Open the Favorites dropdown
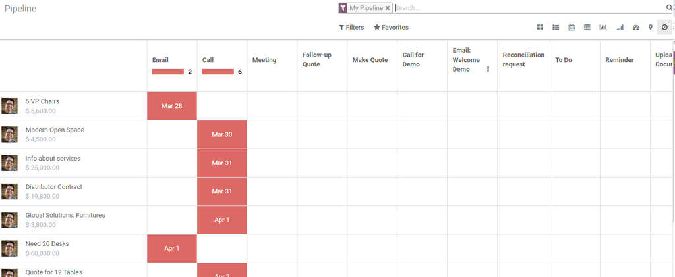Viewport: 675px width, 277px height. pos(391,28)
